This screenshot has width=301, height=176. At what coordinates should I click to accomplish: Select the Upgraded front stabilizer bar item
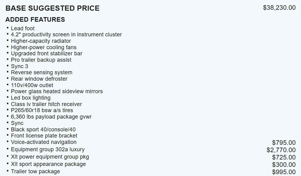point(46,53)
